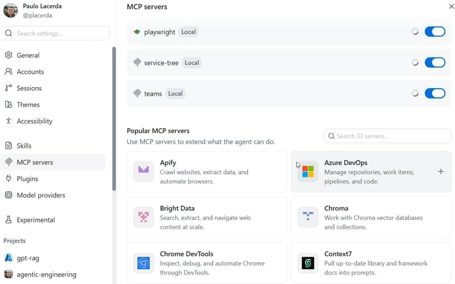The image size is (455, 284).
Task: Click the playwright Local badge
Action: pos(188,32)
